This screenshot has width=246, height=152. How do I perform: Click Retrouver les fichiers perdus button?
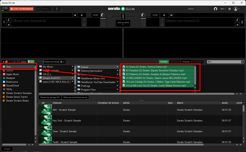[x=75, y=97]
